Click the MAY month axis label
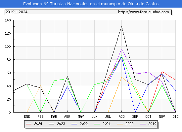Image resolution: width=182 pixels, height=132 pixels. point(81,116)
